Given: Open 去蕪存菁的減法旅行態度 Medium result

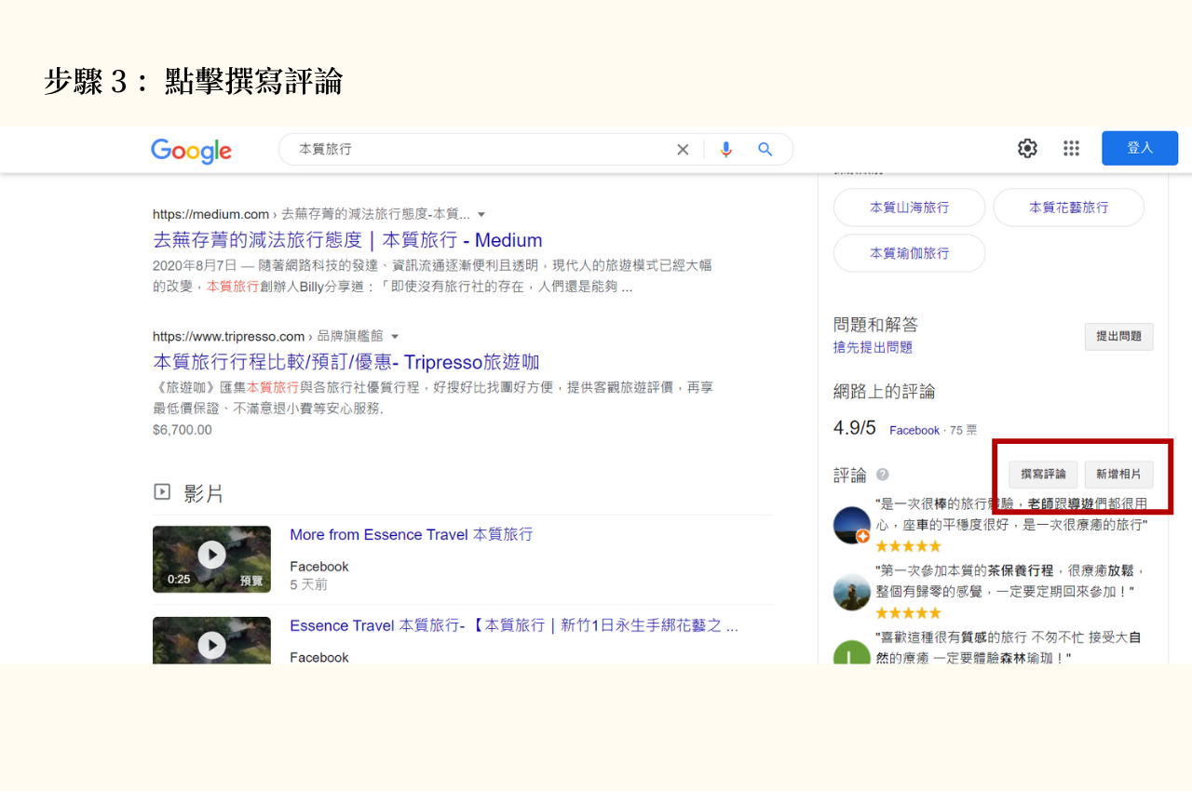Looking at the screenshot, I should [x=347, y=241].
